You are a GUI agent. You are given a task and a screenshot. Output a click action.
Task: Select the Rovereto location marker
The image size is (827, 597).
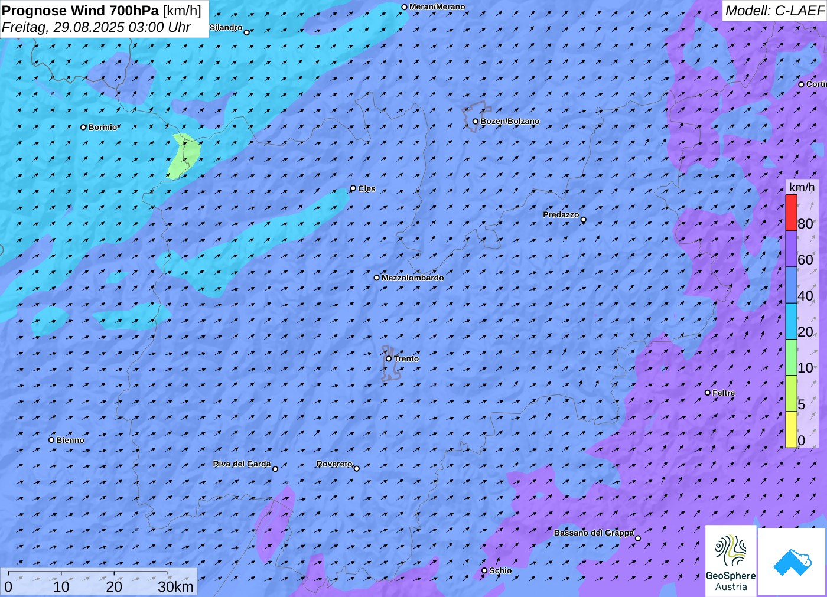(356, 468)
